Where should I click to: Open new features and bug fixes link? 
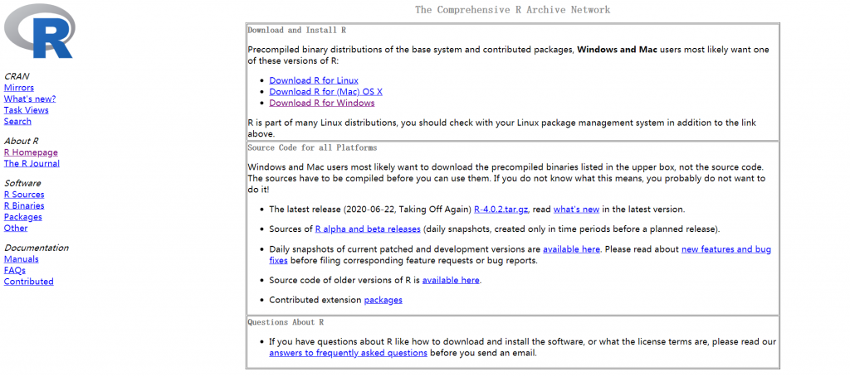[x=726, y=249]
